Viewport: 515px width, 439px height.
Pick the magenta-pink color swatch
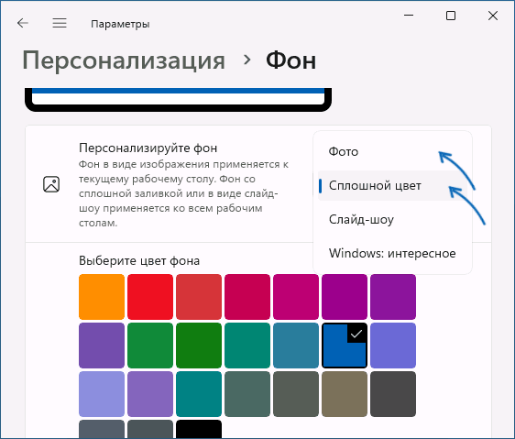[296, 297]
